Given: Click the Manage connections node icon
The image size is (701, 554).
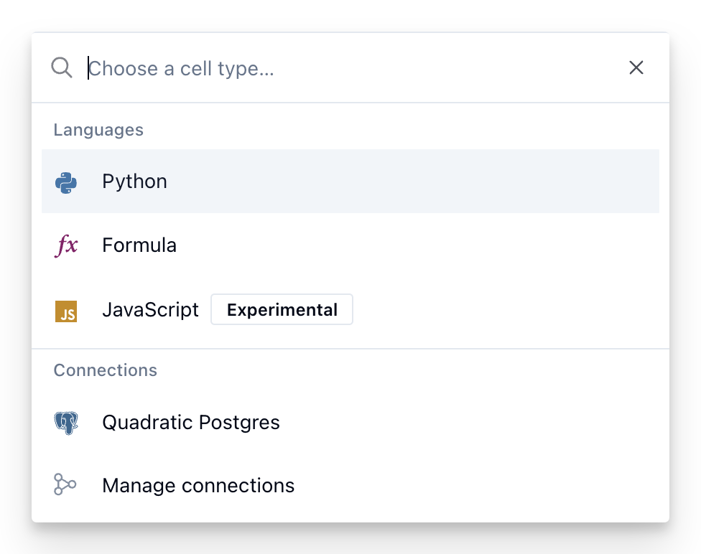Looking at the screenshot, I should pos(65,484).
